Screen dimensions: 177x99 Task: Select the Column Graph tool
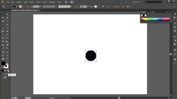[x=7, y=52]
